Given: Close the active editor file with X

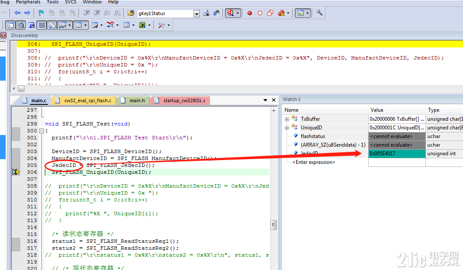Looking at the screenshot, I should pyautogui.click(x=274, y=100).
